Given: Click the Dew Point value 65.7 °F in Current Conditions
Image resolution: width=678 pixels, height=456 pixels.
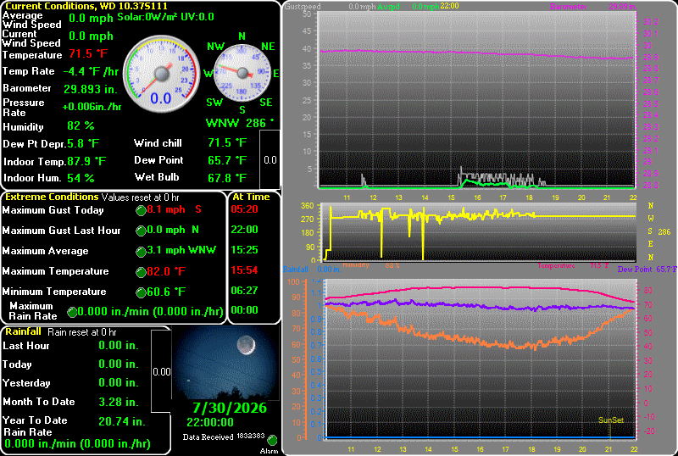Looking at the screenshot, I should (x=227, y=160).
